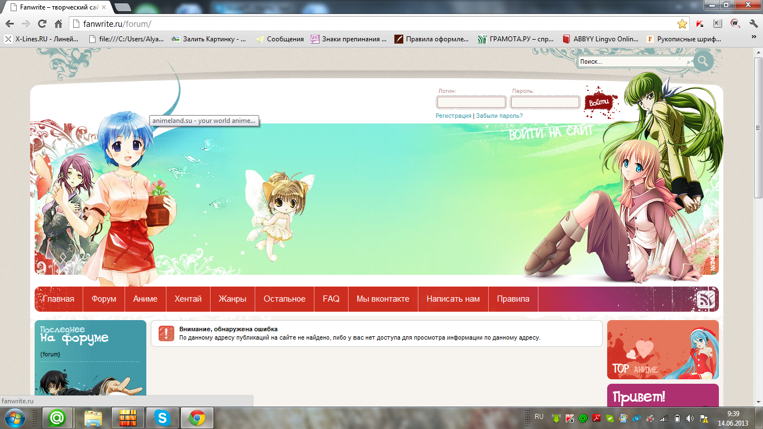
Task: Click the Kaspersky tray icon
Action: pos(570,418)
